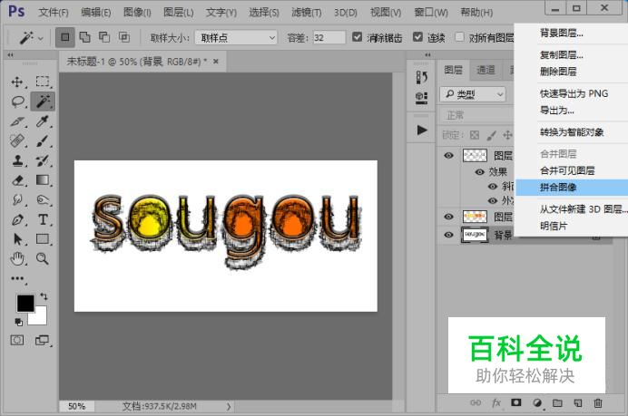Image resolution: width=628 pixels, height=416 pixels.
Task: Select the Eyedropper tool
Action: coord(43,121)
